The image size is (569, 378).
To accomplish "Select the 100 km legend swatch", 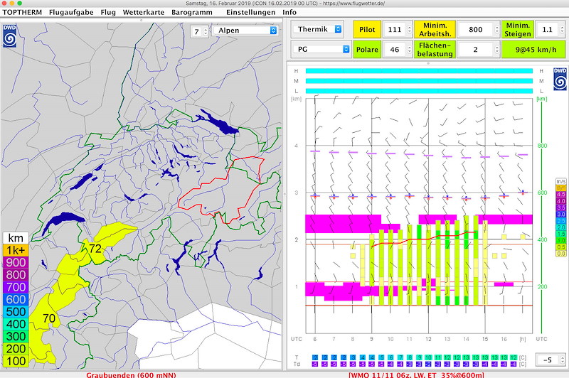I will click(x=16, y=362).
